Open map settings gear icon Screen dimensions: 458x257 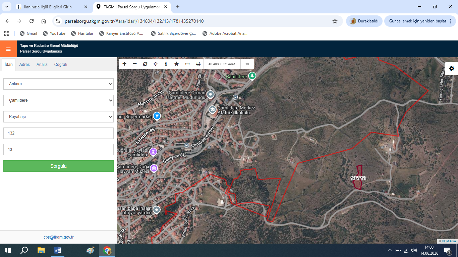[x=452, y=68]
